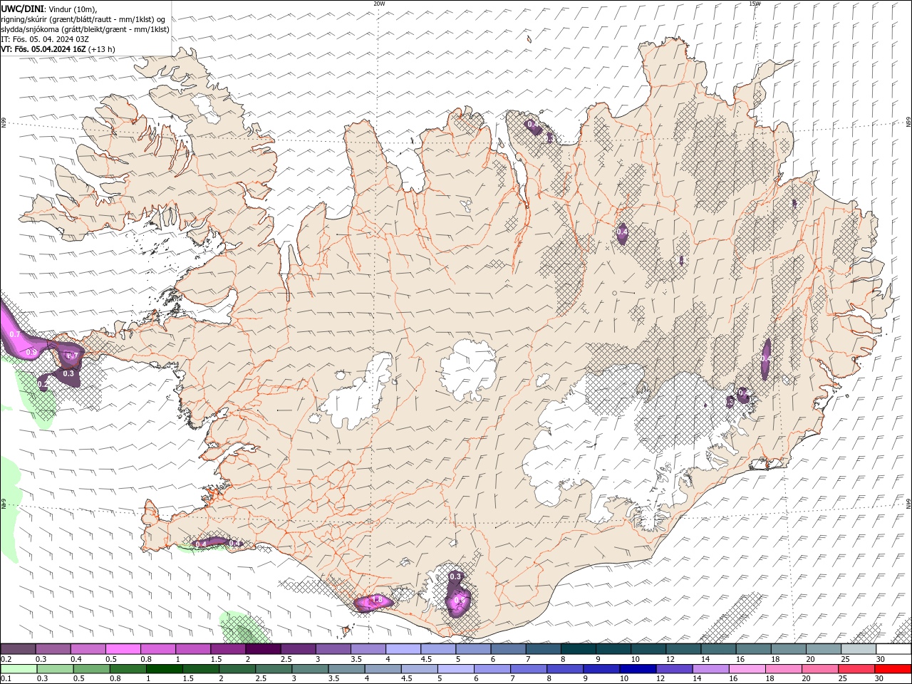Click the 'IT: Fös. 05. 04. 2024 03Z' line
Image resolution: width=912 pixels, height=684 pixels.
coord(45,39)
